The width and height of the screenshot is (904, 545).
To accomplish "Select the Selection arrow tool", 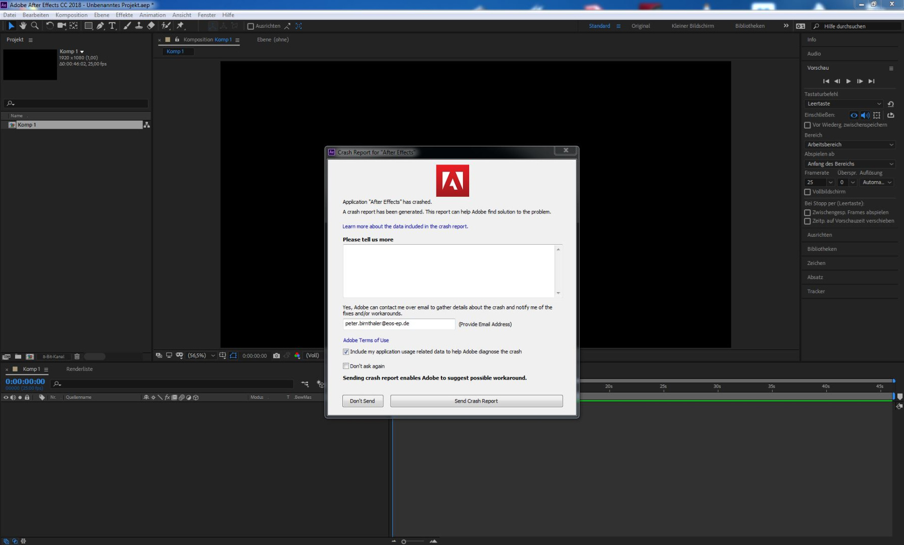I will [x=11, y=26].
